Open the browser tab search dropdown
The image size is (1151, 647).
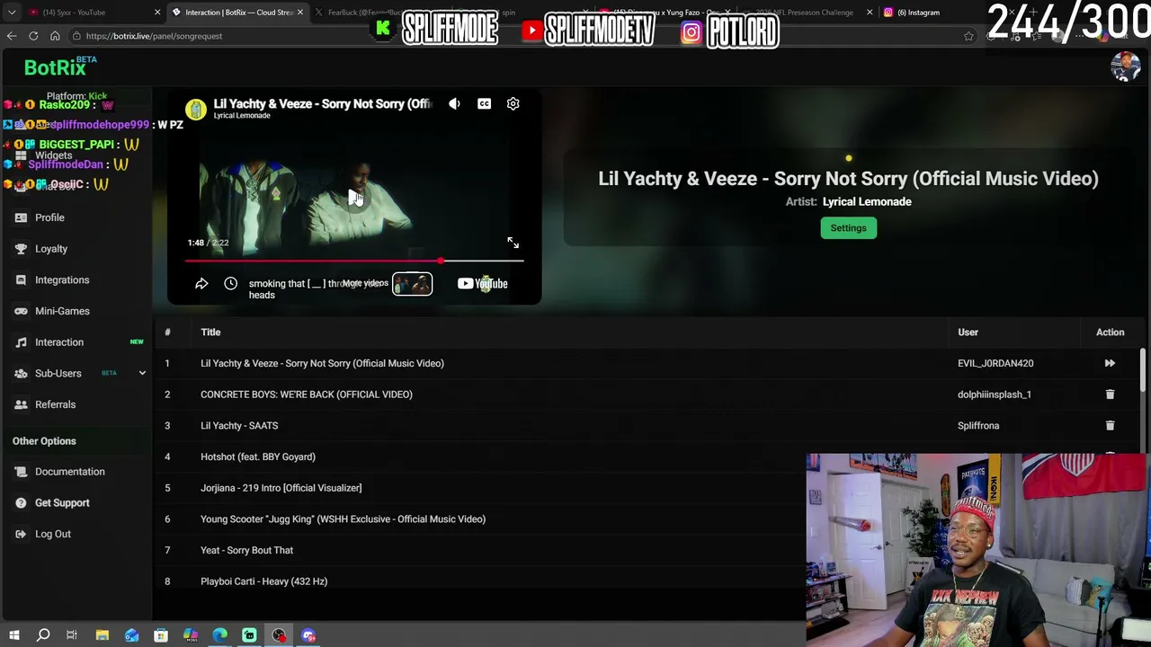[x=12, y=13]
